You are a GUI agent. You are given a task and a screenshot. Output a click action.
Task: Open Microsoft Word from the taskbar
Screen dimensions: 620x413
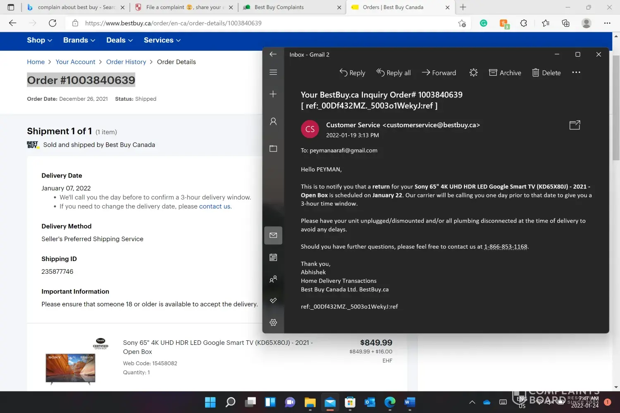click(409, 402)
